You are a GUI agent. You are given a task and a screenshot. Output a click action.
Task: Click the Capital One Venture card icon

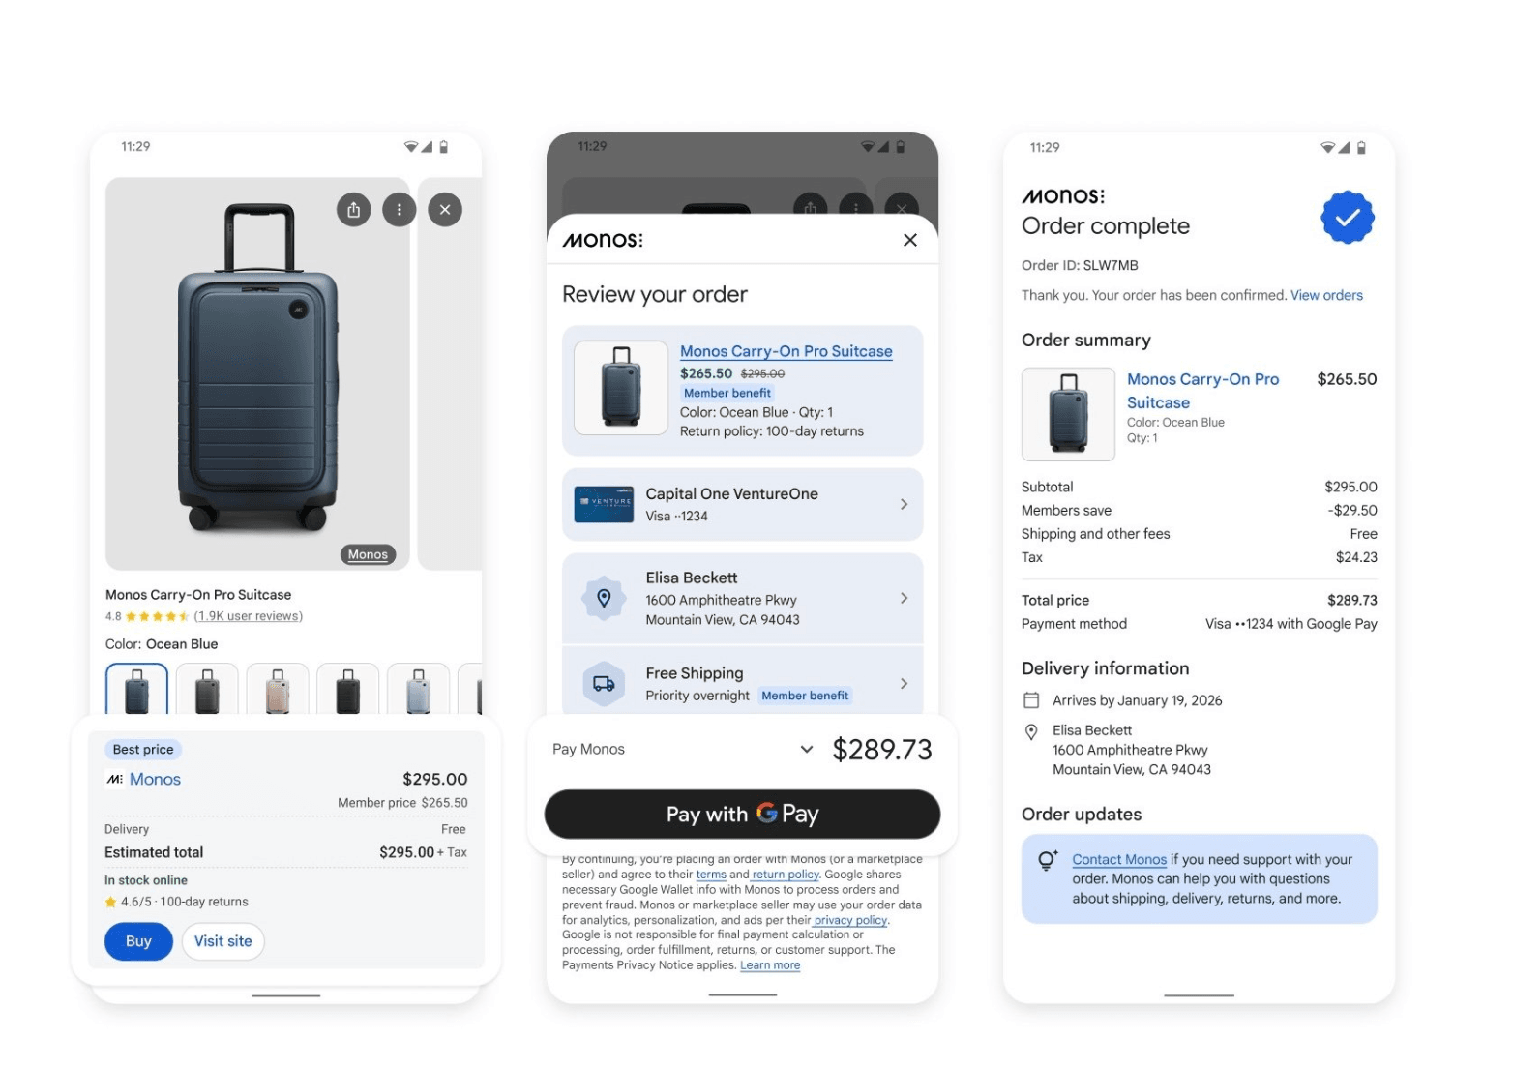point(604,504)
